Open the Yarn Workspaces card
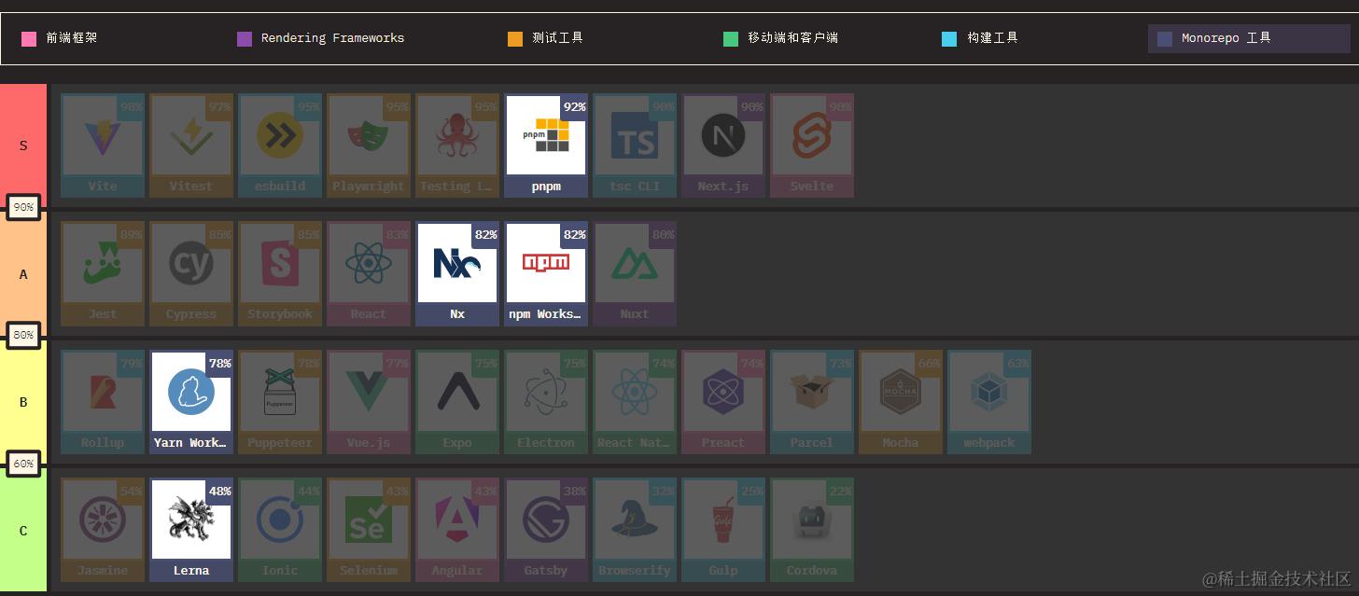This screenshot has width=1359, height=596. tap(191, 402)
